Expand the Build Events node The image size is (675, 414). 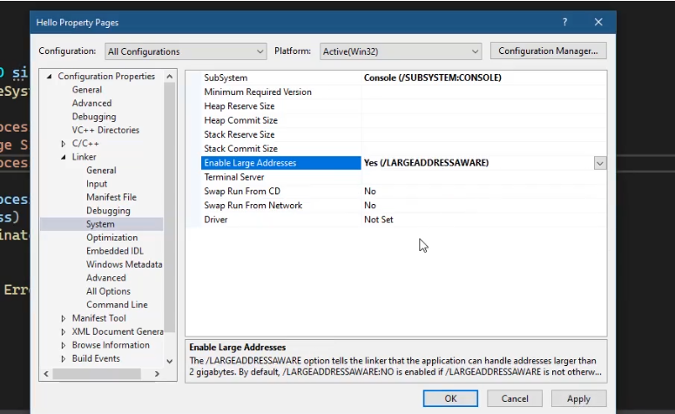[64, 359]
